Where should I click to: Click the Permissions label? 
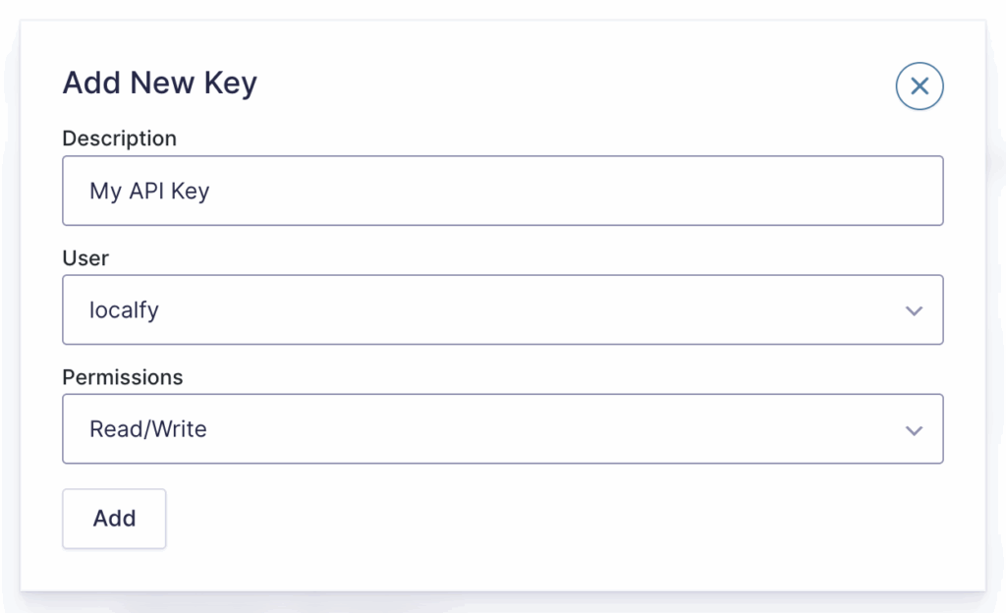122,377
